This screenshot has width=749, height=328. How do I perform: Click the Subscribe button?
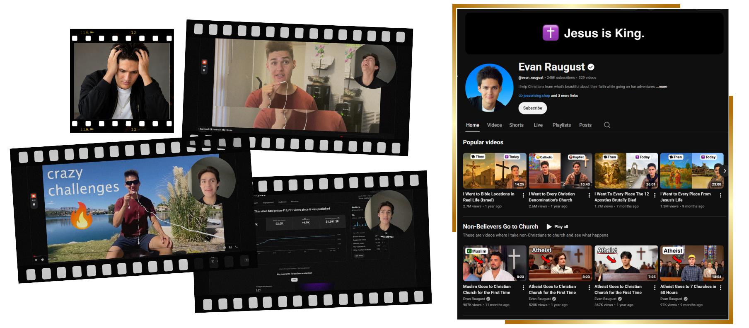click(x=532, y=108)
